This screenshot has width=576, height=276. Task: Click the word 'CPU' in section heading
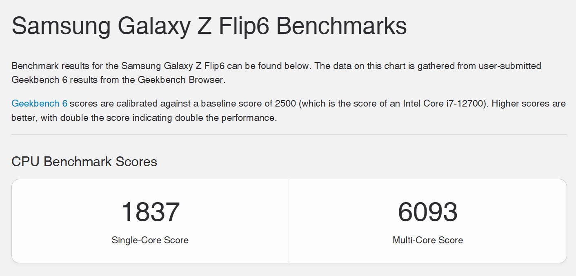[25, 162]
